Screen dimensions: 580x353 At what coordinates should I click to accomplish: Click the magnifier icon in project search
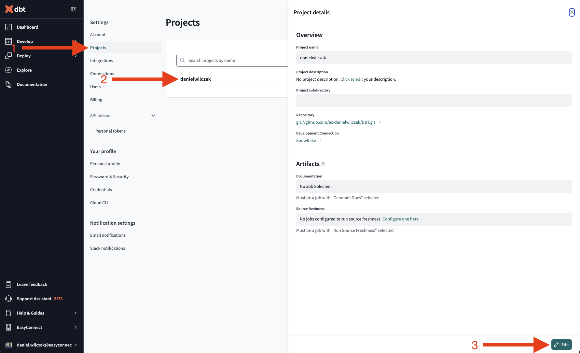point(183,60)
